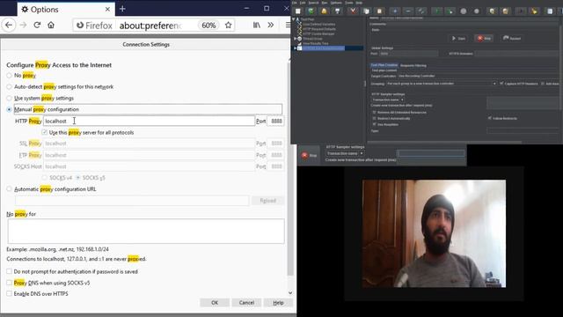
Task: Collapse the Test Plan tree node
Action: (x=293, y=19)
